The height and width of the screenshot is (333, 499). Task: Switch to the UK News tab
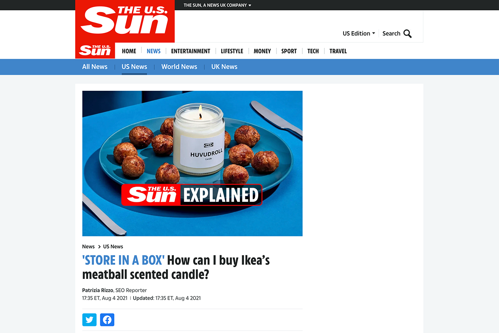coord(224,67)
